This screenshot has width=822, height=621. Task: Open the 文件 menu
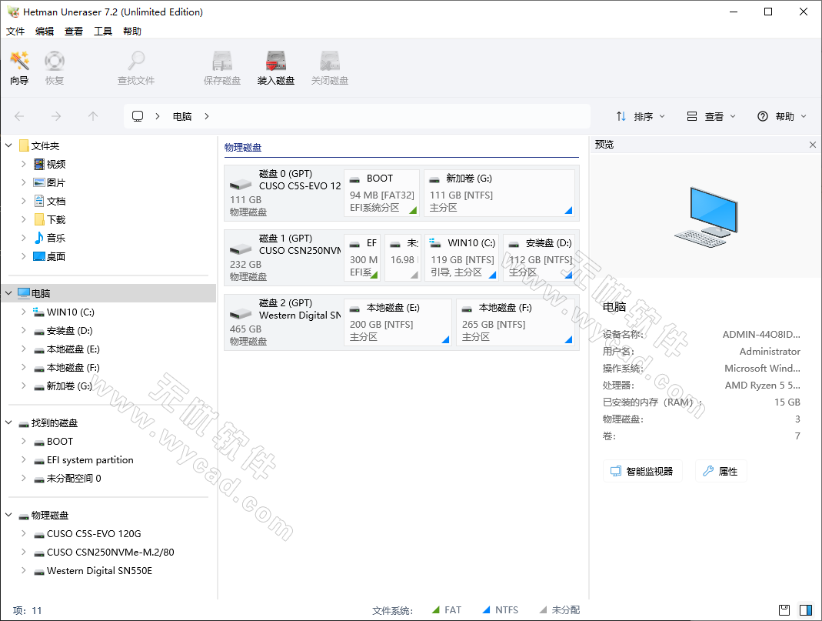pyautogui.click(x=15, y=31)
